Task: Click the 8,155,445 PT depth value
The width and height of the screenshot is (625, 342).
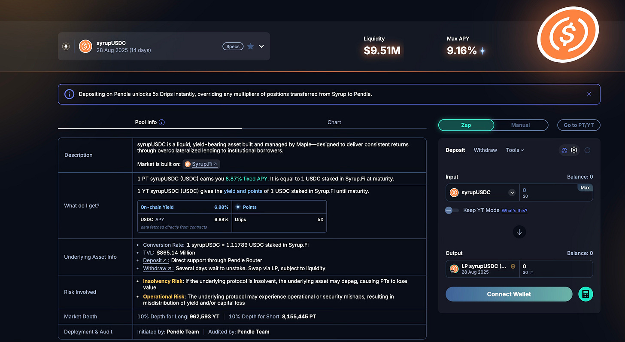Action: (x=299, y=317)
